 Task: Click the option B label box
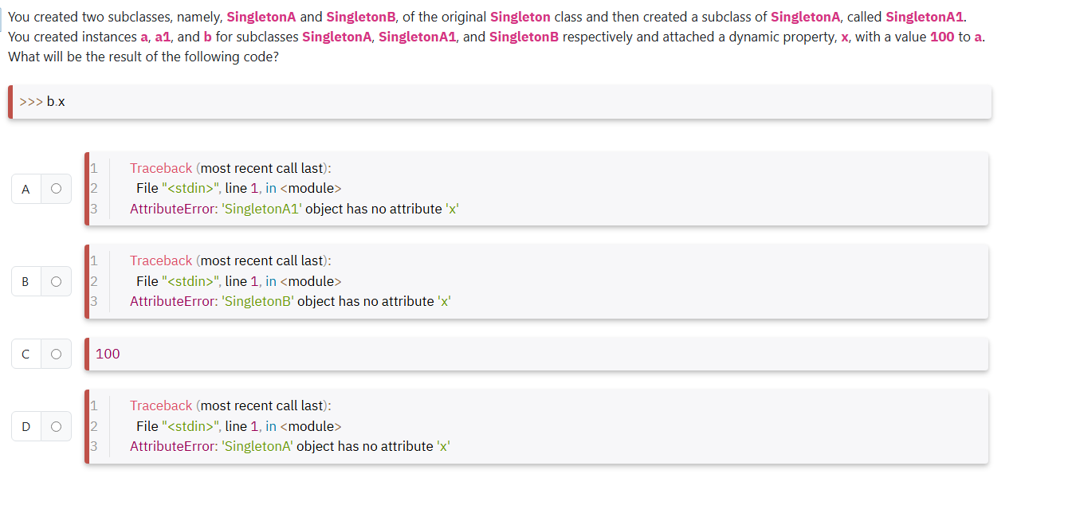(25, 281)
